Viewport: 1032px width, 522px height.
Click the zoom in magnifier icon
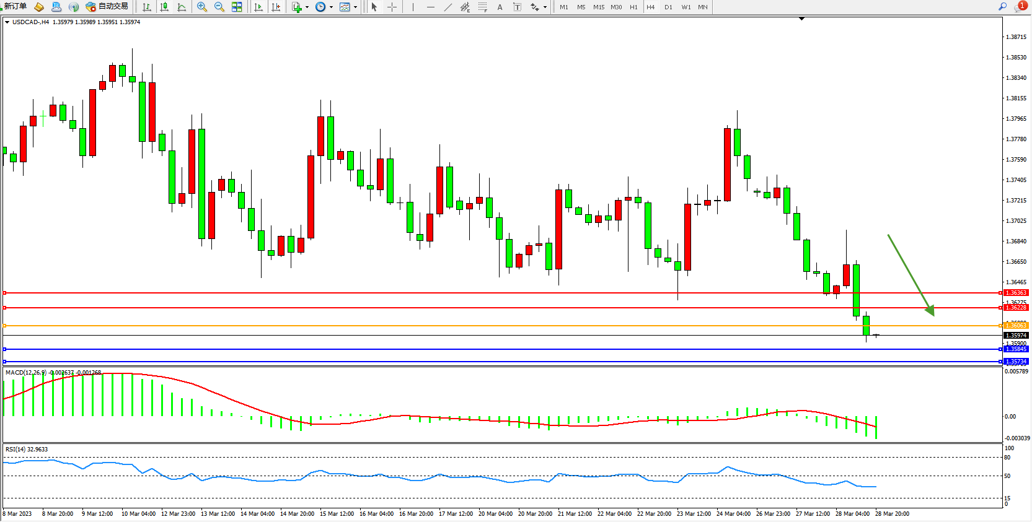point(201,7)
